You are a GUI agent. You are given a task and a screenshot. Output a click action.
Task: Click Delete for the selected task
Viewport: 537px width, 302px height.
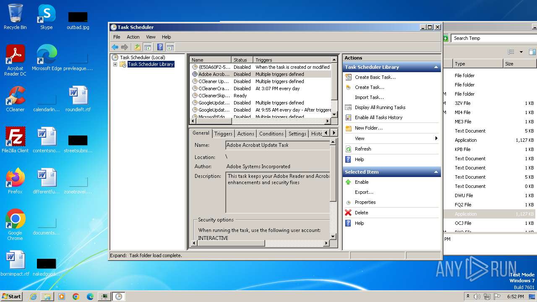[x=361, y=213]
